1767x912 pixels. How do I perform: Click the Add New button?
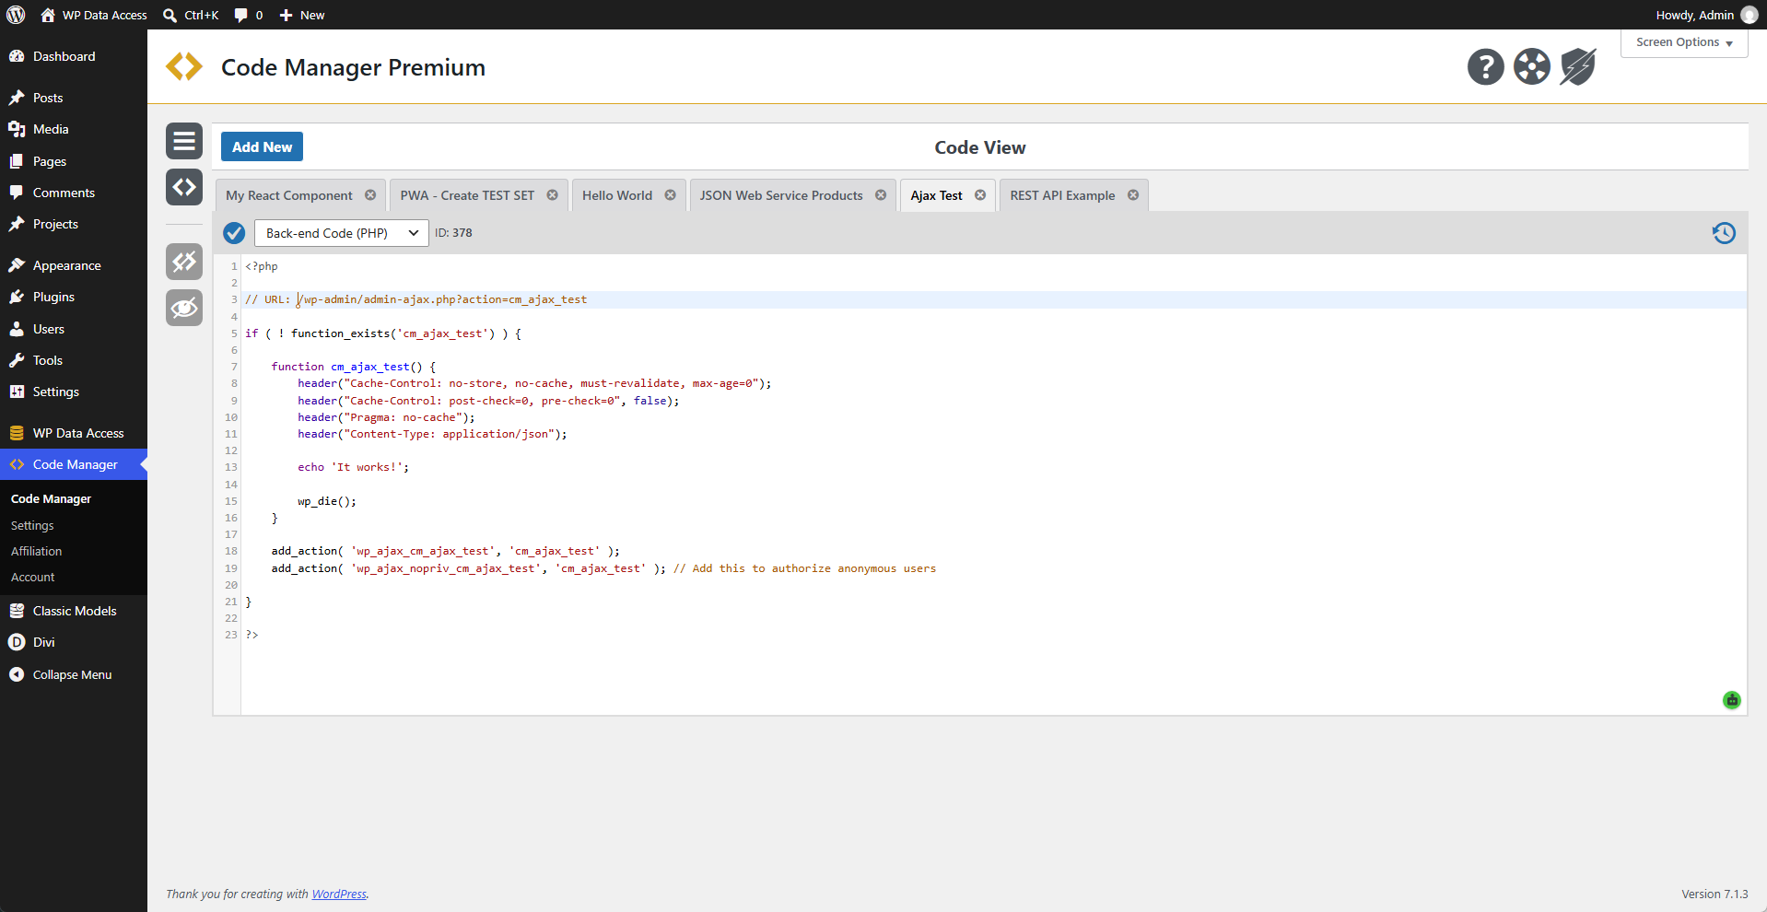262,146
